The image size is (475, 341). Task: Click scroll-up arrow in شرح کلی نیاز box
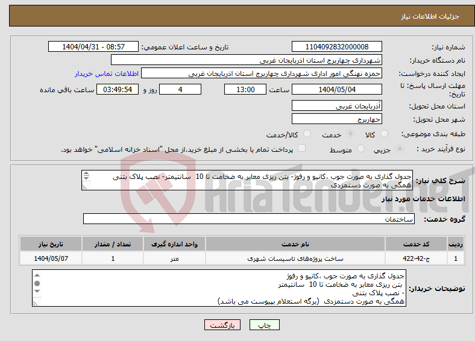86,174
